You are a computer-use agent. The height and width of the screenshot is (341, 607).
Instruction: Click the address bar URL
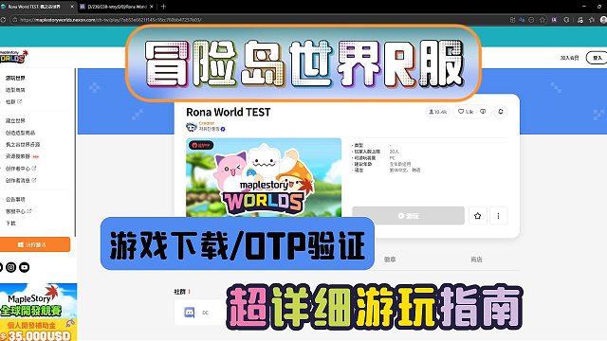(110, 20)
